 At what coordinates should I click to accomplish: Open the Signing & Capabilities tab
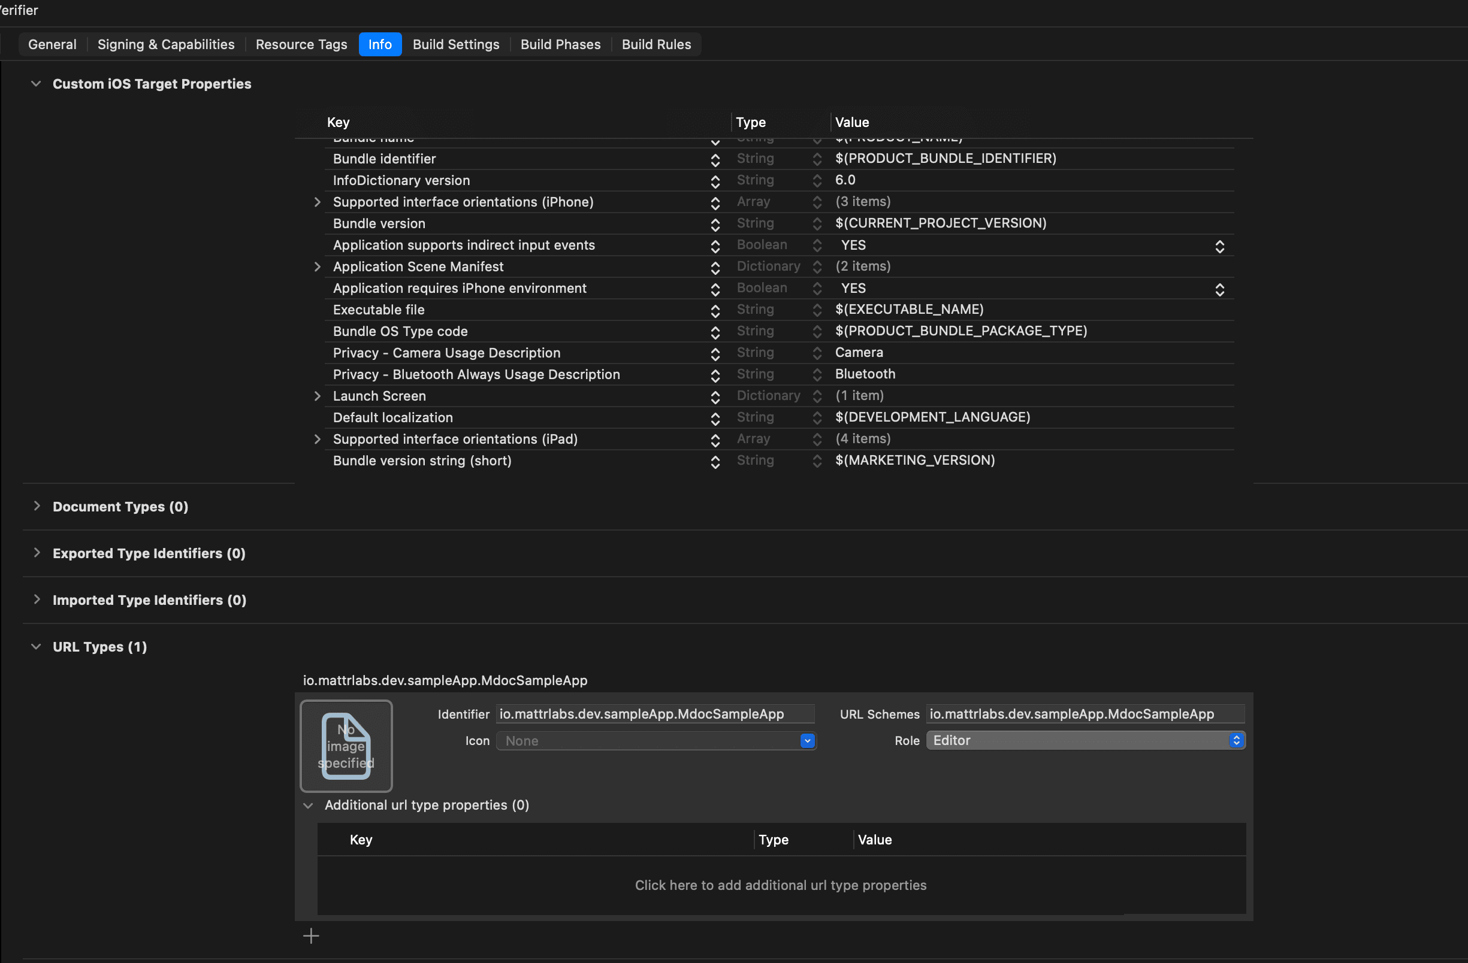(x=166, y=44)
